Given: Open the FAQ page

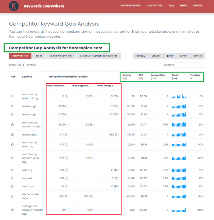Looking at the screenshot, I should coord(171,6).
